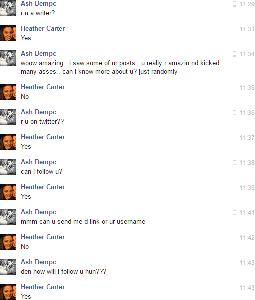Click Ash Dempc's name above the 'woow amazing' message
The image size is (255, 300).
click(39, 54)
